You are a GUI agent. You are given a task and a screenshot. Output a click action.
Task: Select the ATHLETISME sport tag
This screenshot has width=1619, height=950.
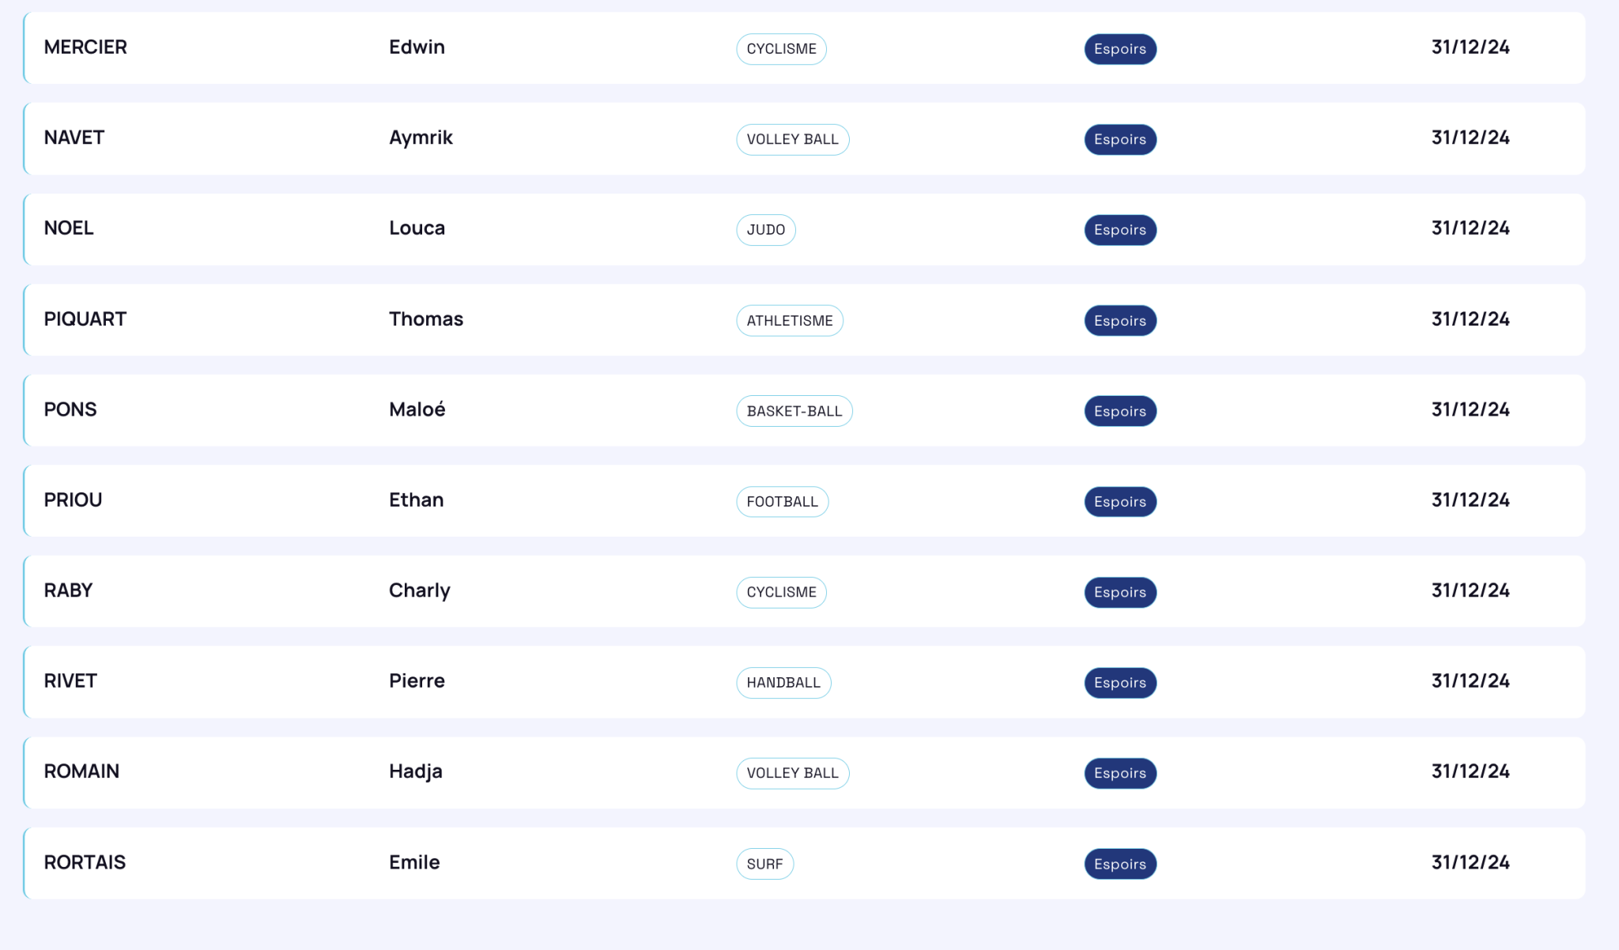click(x=790, y=321)
